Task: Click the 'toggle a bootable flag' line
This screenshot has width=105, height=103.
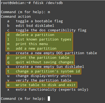Action: point(35,21)
